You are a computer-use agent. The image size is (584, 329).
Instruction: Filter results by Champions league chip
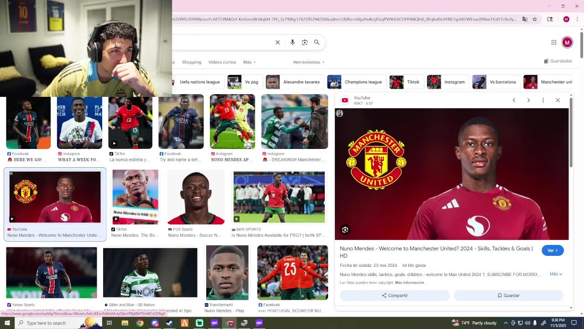tap(357, 82)
